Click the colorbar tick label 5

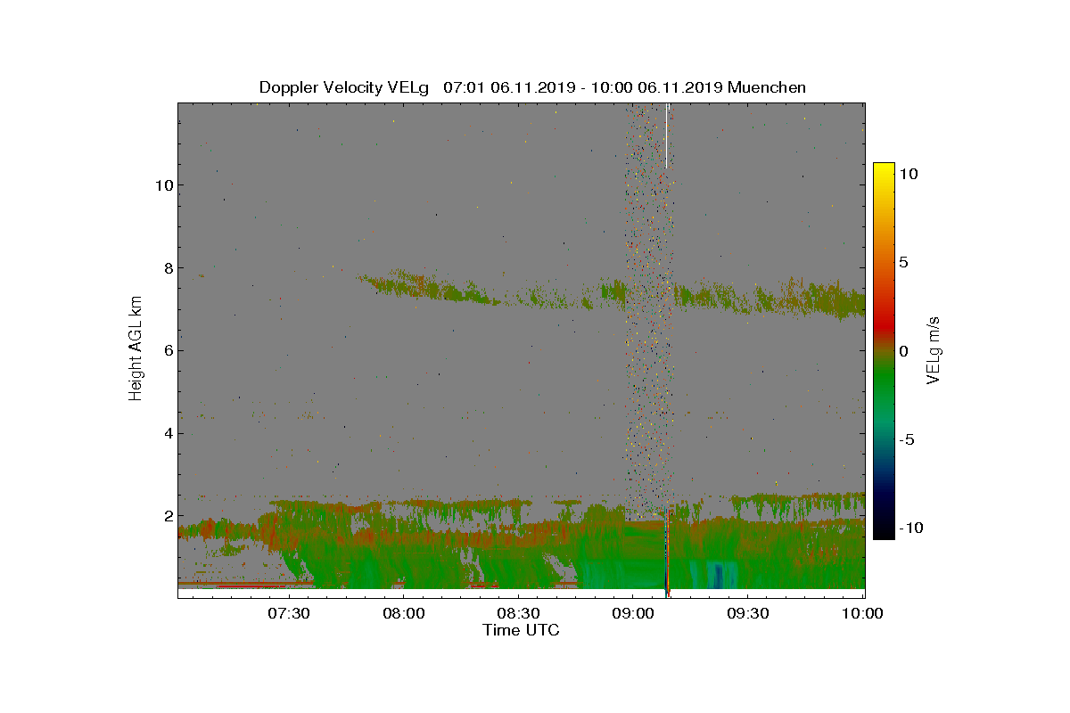point(904,262)
